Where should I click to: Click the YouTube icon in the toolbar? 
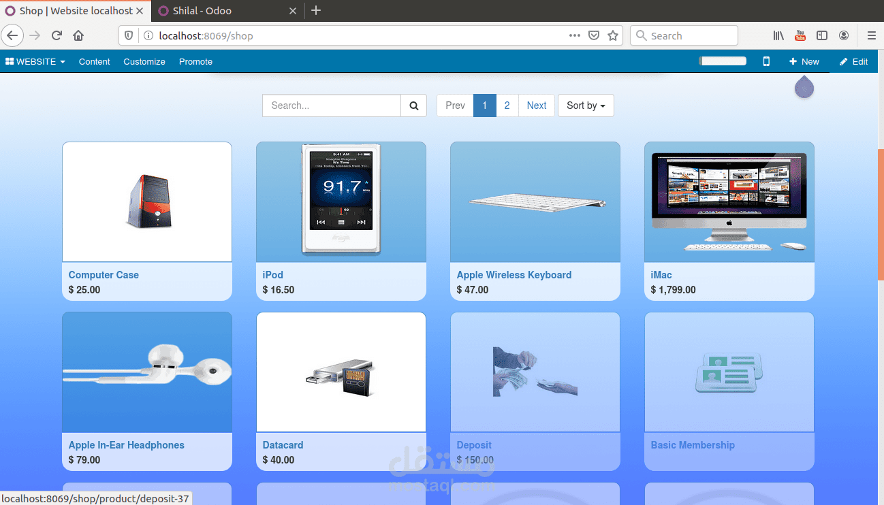[x=800, y=35]
